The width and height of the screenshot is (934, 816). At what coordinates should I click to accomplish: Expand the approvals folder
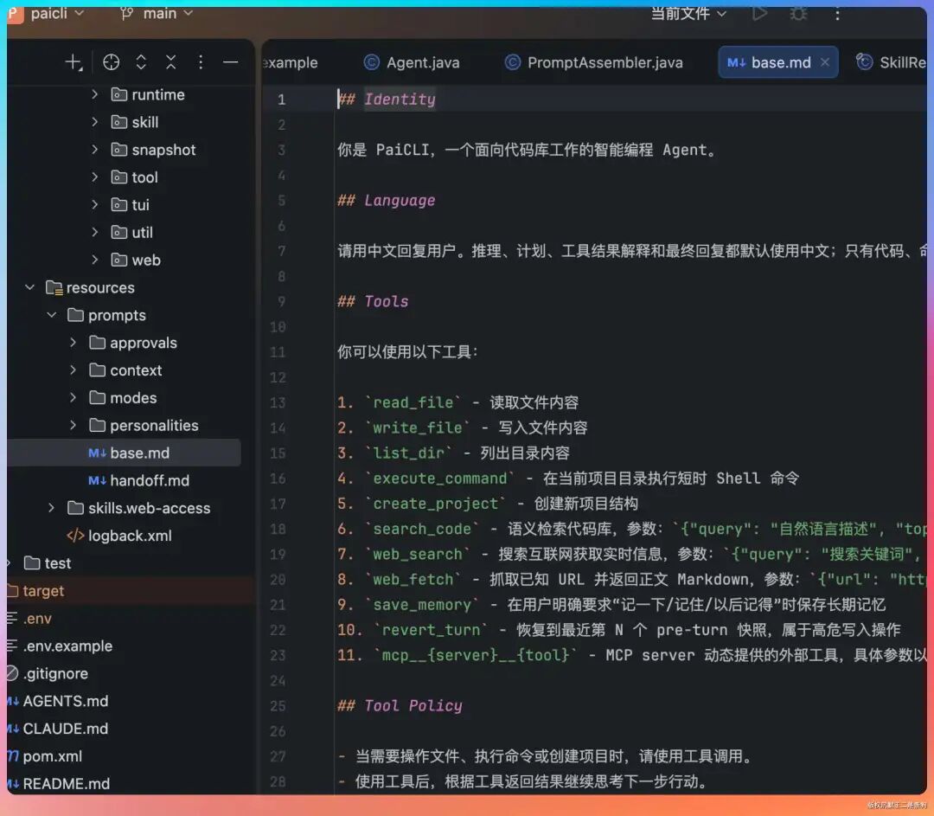[x=74, y=342]
